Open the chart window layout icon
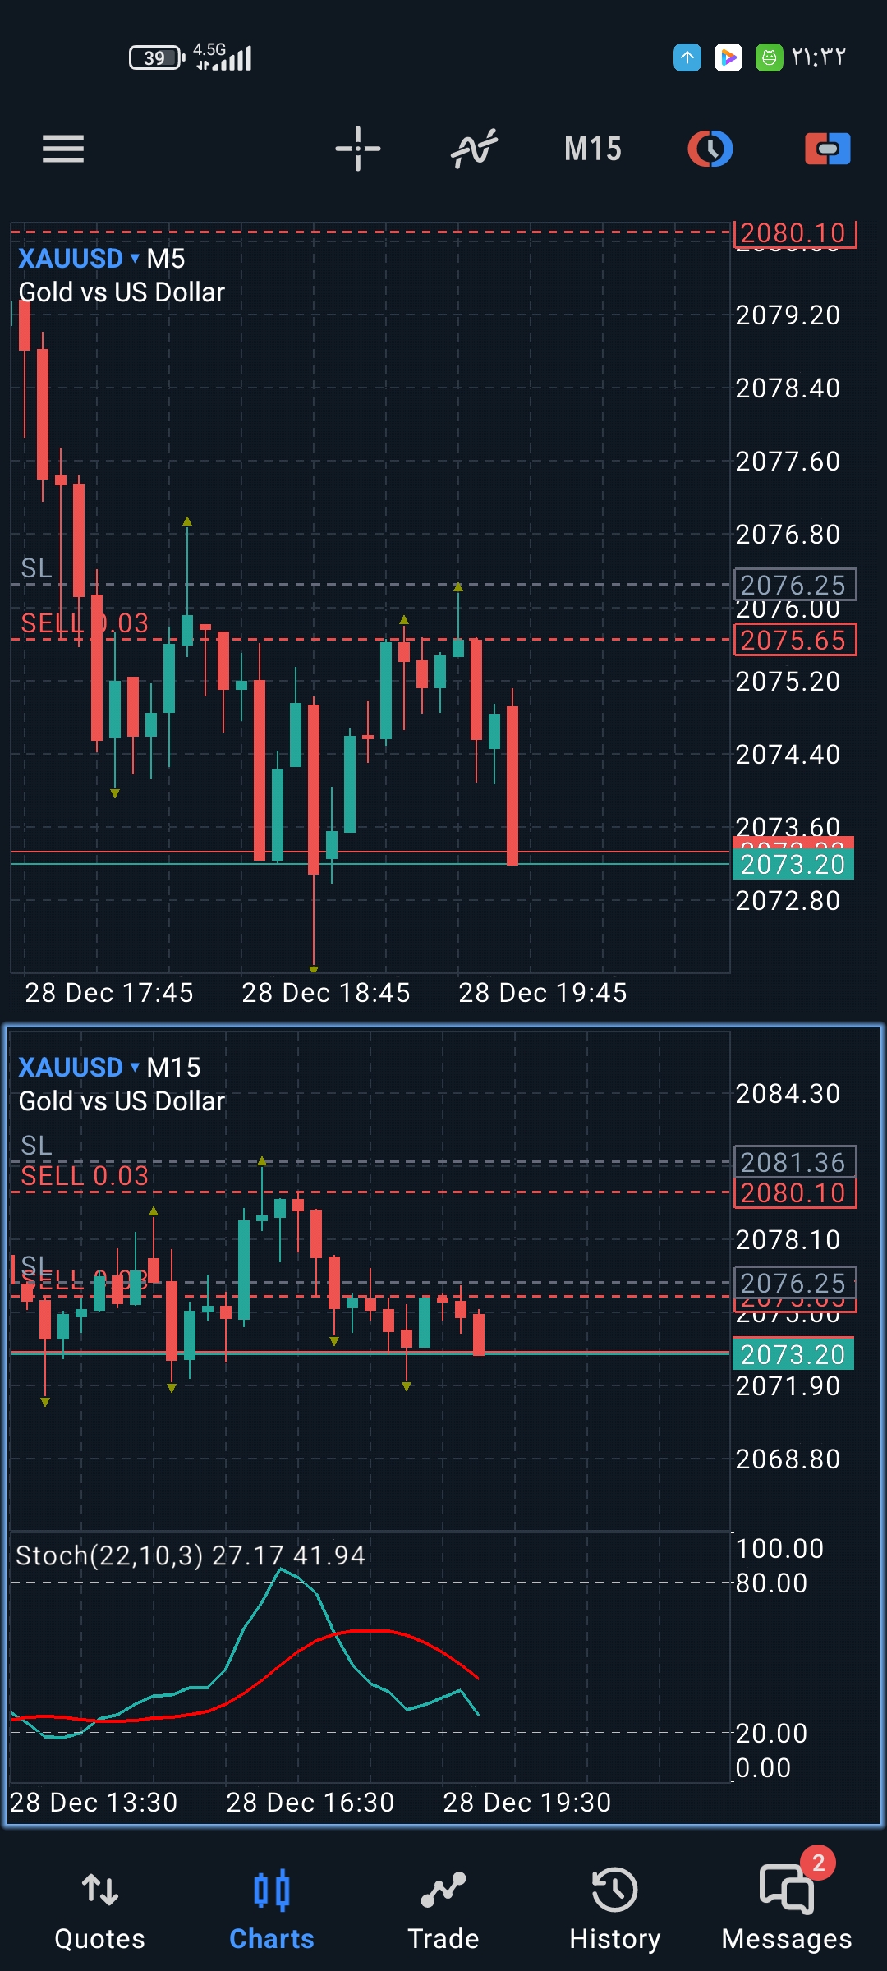 [x=710, y=149]
